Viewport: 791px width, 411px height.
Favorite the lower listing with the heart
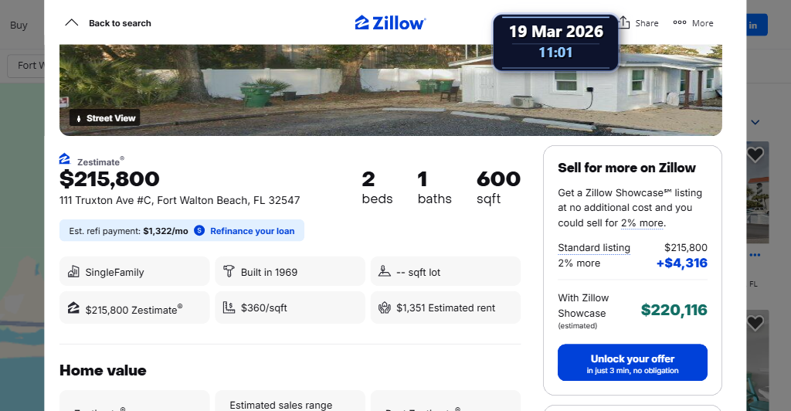(755, 323)
